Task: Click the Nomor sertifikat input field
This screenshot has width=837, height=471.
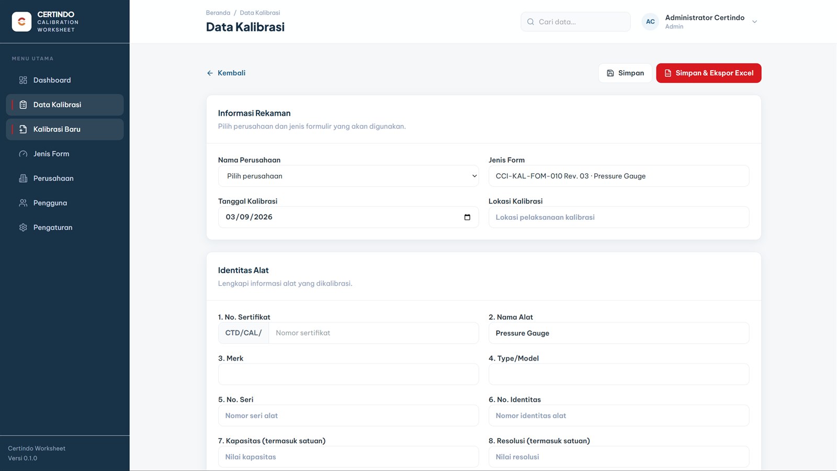Action: point(374,333)
